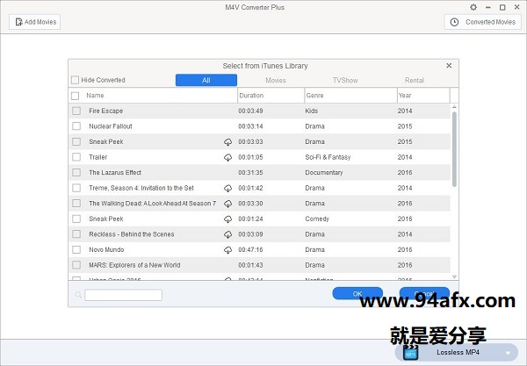The width and height of the screenshot is (527, 366).
Task: Click cloud download icon for Novo Mundo
Action: click(x=227, y=250)
